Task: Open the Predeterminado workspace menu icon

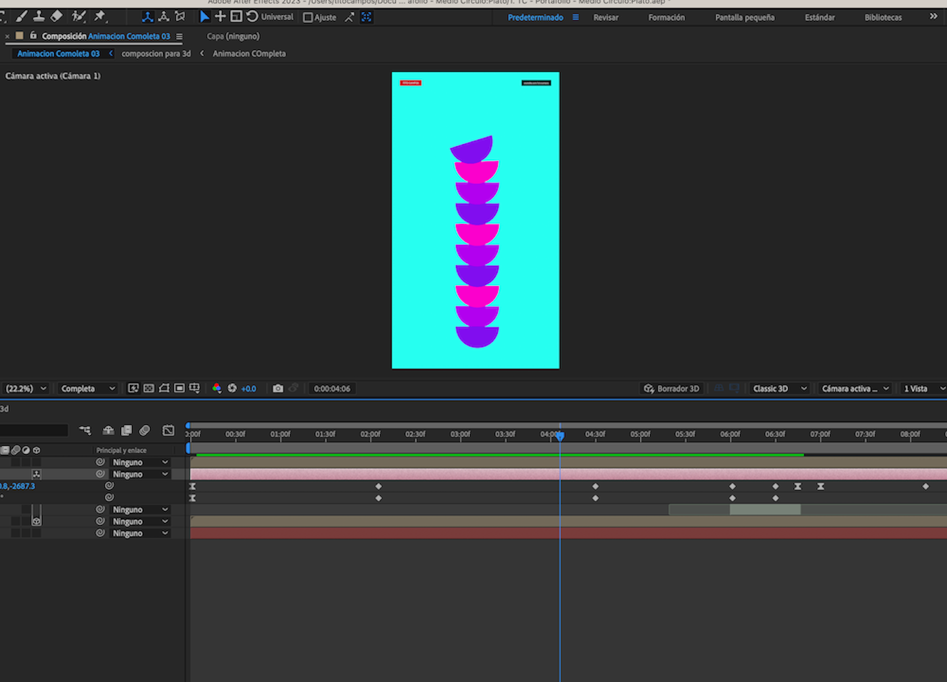Action: click(x=576, y=18)
